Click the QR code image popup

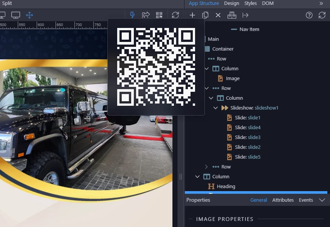coord(156,67)
